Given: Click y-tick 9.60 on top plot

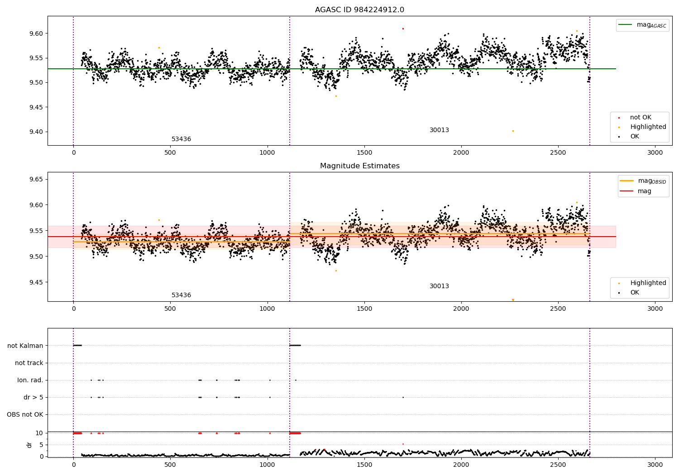Looking at the screenshot, I should point(36,33).
